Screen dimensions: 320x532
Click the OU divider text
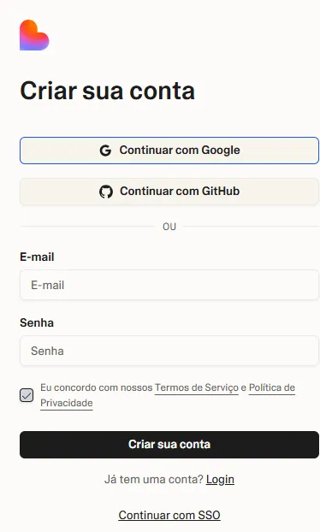[169, 227]
